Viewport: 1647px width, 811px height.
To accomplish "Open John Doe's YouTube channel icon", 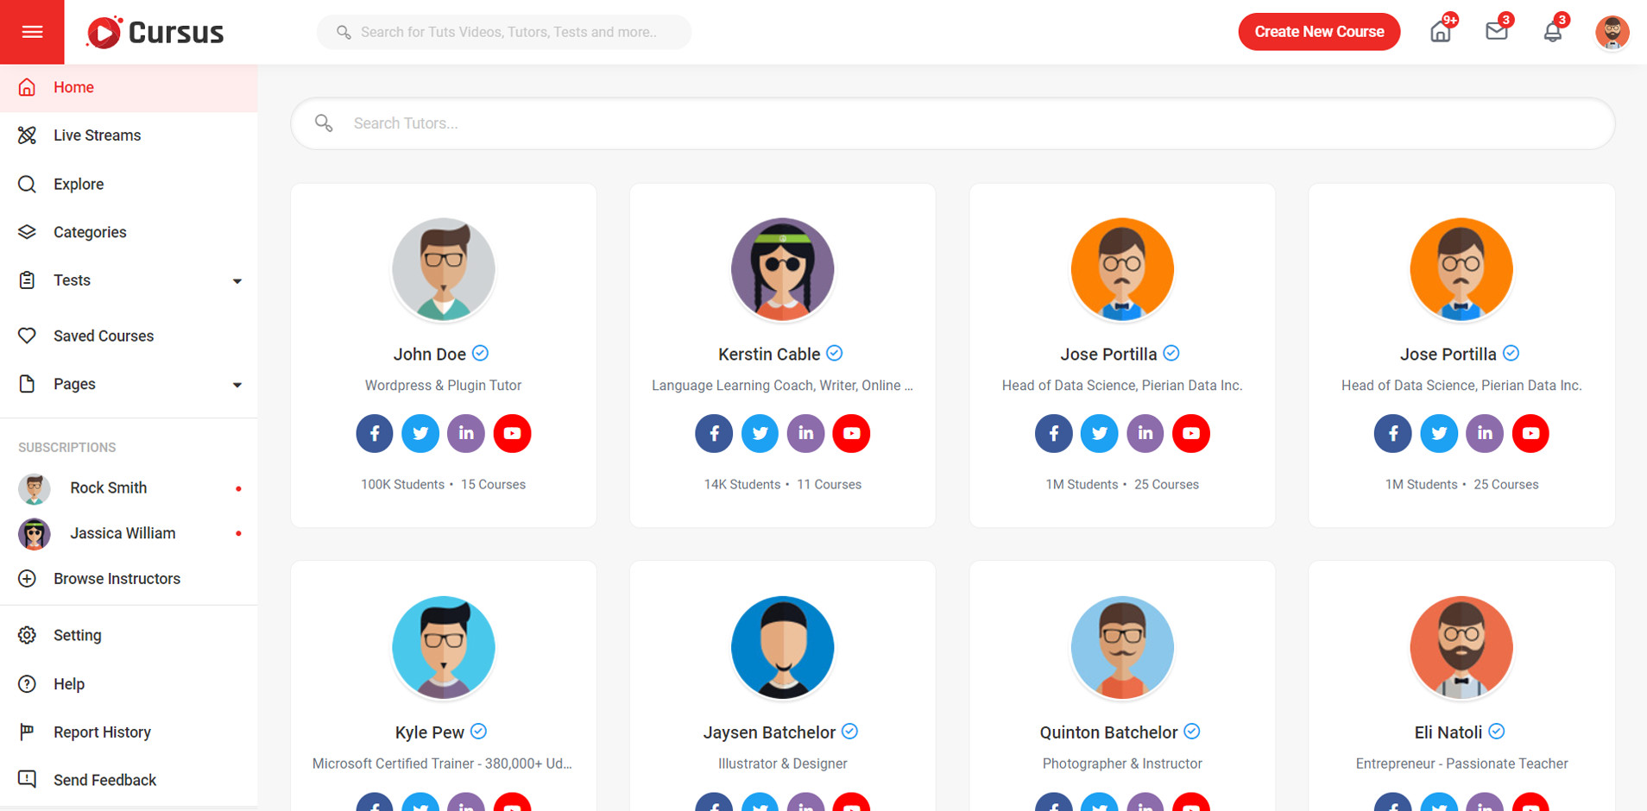I will pyautogui.click(x=512, y=433).
